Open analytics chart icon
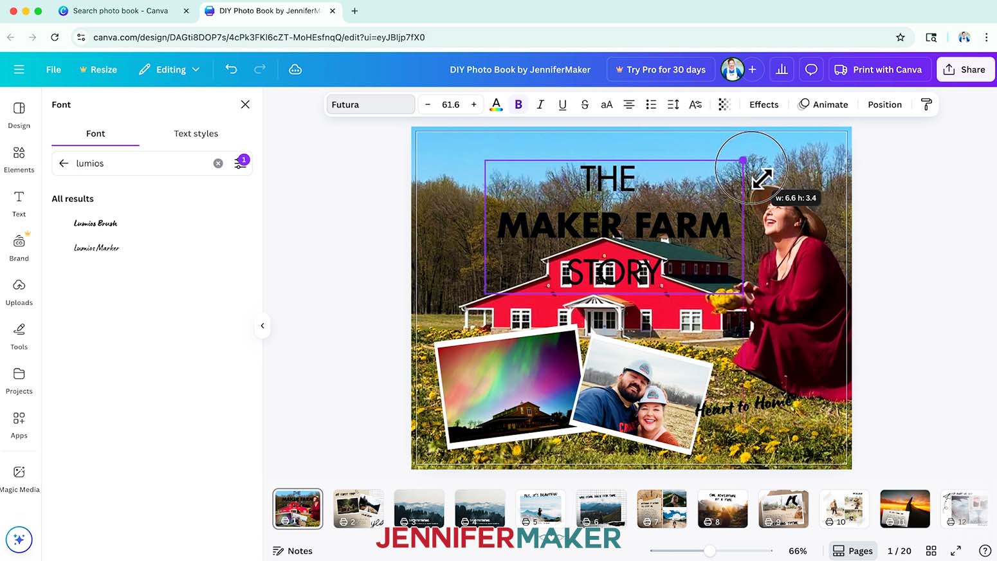 782,69
